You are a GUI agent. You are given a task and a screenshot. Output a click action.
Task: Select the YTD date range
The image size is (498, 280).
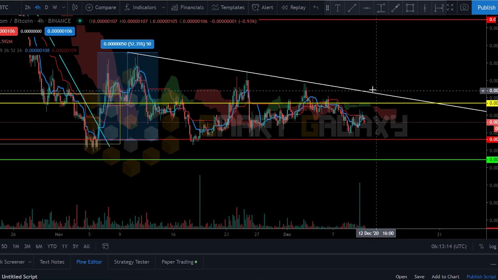(x=52, y=246)
